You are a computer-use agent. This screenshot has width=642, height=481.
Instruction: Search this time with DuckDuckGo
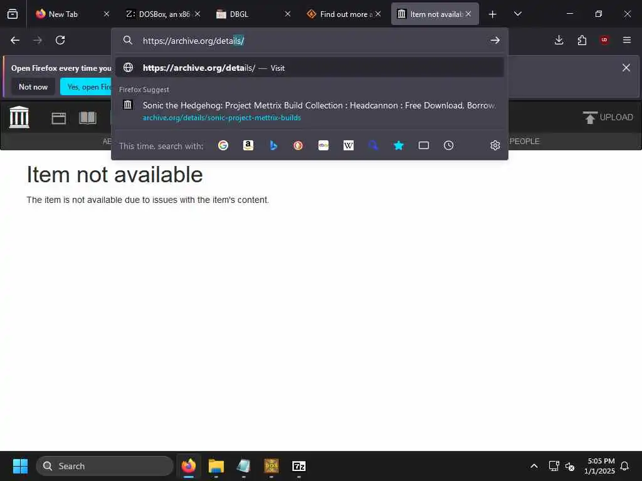point(298,145)
